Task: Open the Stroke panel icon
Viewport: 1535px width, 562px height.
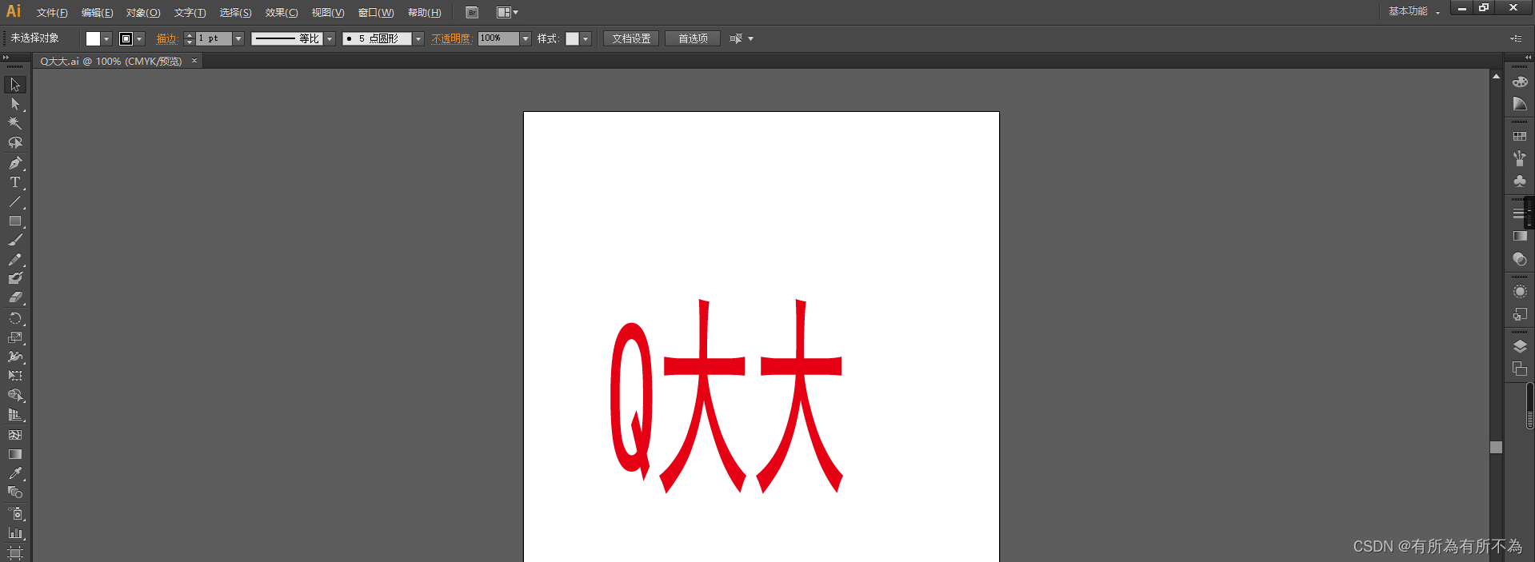Action: click(x=1518, y=213)
